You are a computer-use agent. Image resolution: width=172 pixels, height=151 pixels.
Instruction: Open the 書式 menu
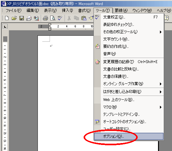84,11
